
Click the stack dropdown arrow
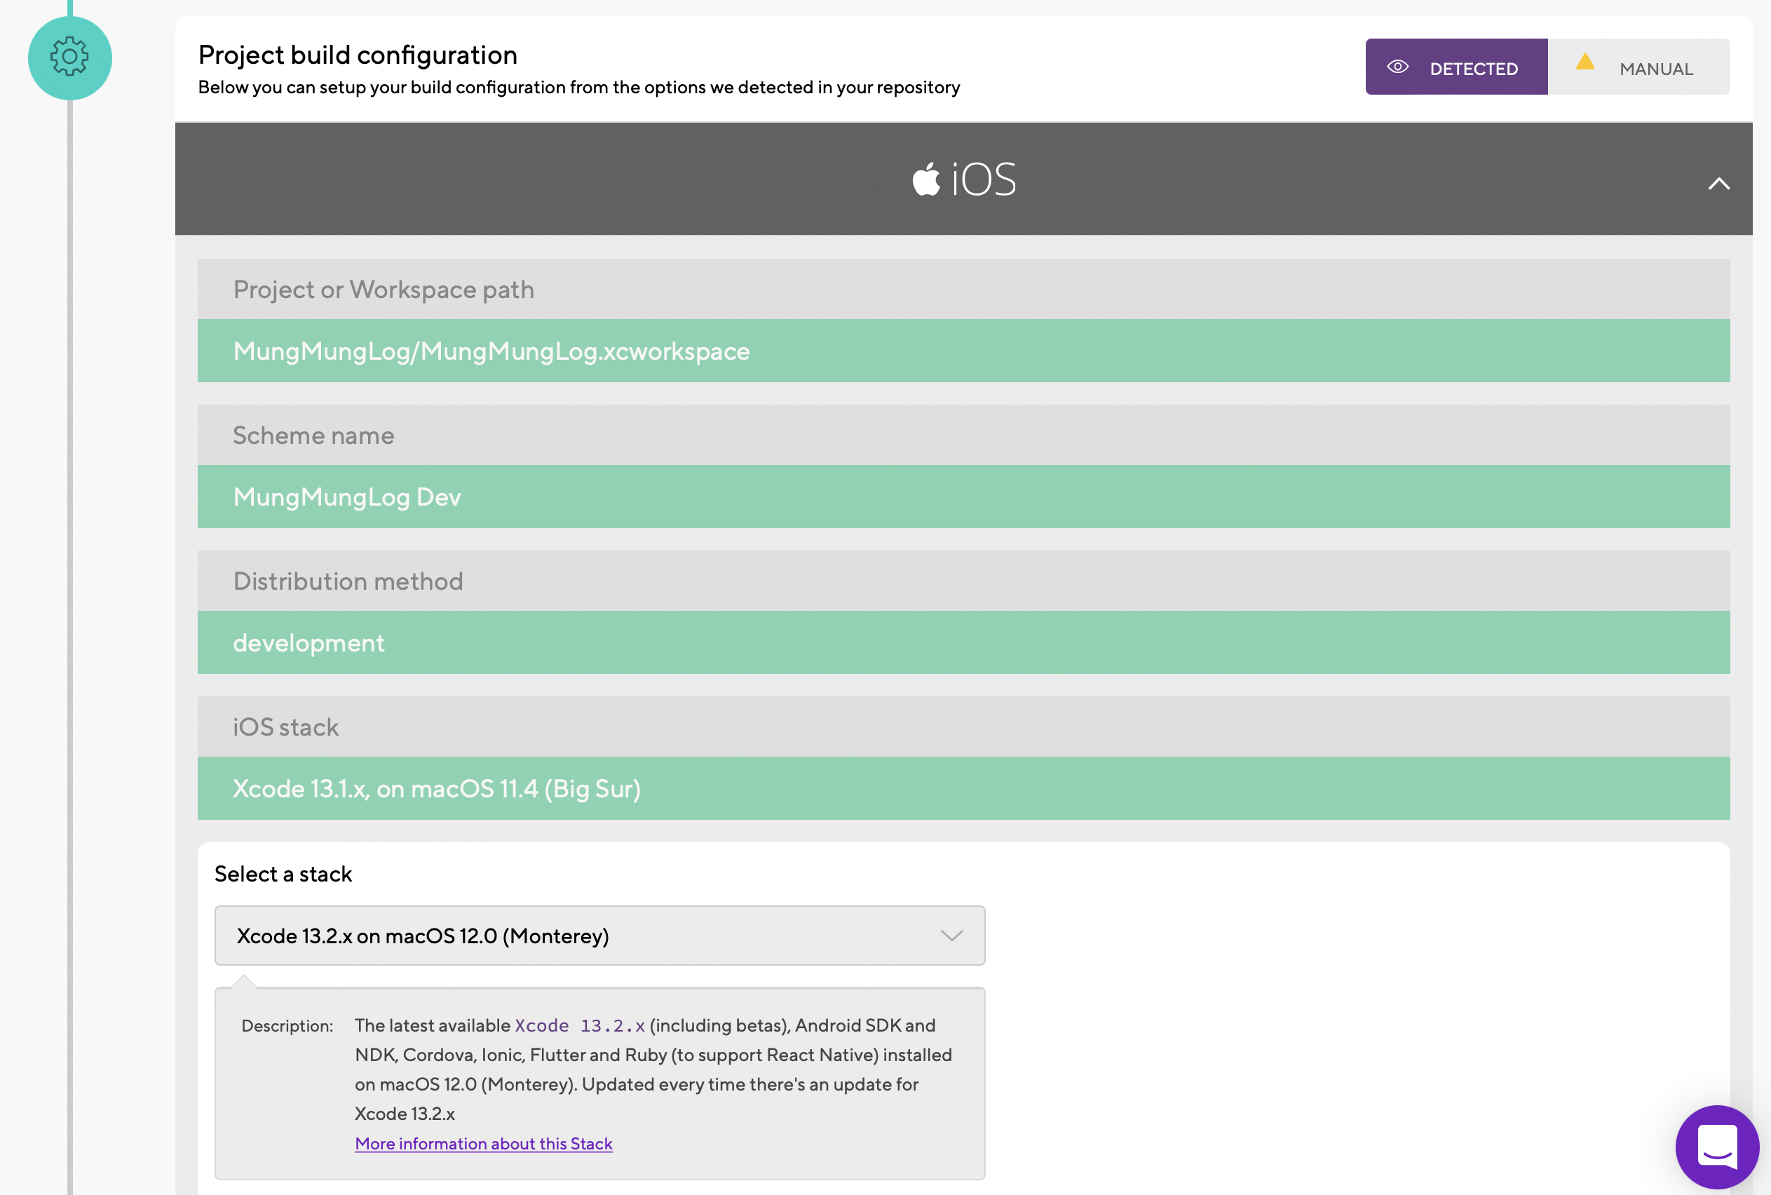point(951,935)
